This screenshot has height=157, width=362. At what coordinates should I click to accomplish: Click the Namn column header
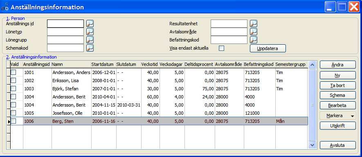71,65
